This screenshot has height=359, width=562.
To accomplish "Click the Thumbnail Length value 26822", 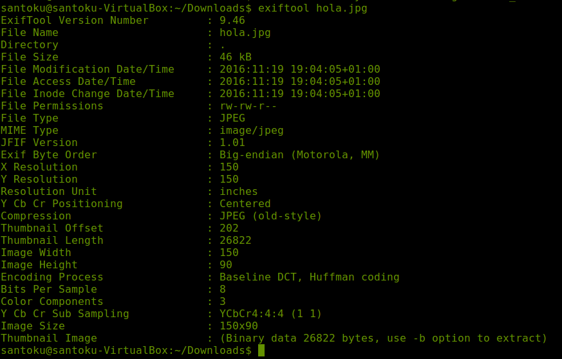I will point(235,240).
